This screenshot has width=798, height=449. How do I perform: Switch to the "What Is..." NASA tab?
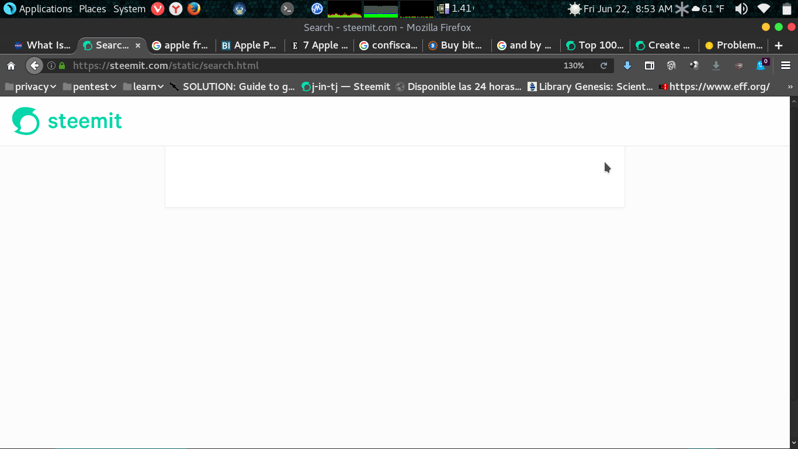[x=42, y=45]
